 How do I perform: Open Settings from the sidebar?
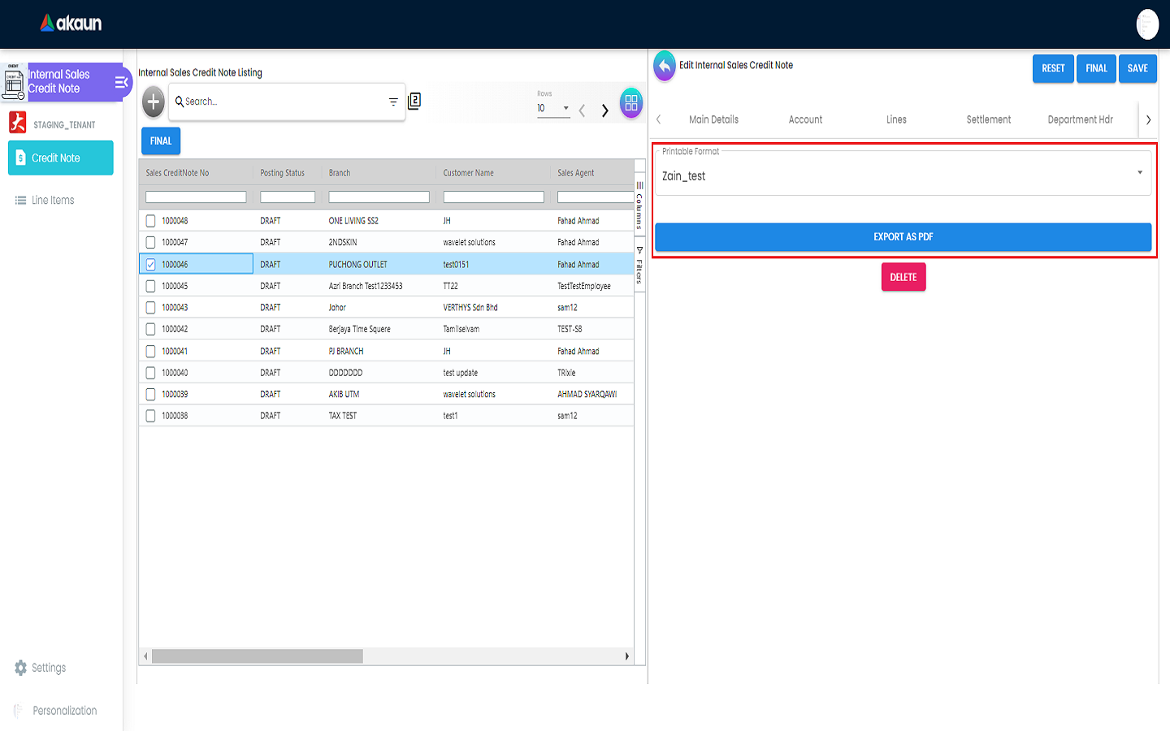coord(41,668)
